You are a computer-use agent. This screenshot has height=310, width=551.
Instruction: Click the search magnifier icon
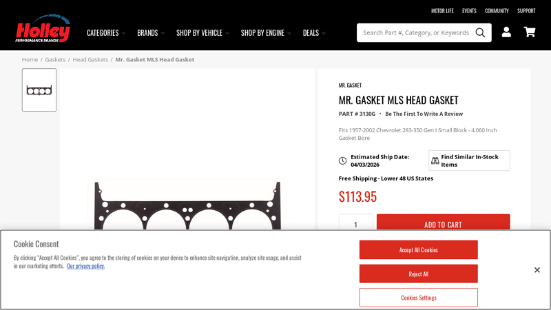pyautogui.click(x=480, y=32)
